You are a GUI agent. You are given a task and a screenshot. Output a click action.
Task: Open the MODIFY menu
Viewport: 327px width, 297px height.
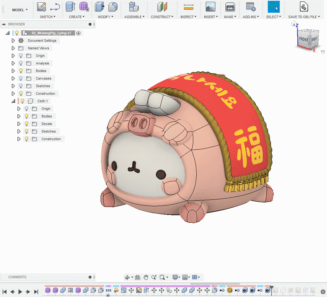point(105,17)
